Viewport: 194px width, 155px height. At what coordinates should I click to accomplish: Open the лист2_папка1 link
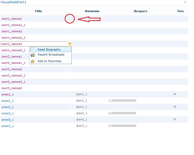[12, 57]
